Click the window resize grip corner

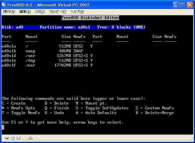click(191, 140)
